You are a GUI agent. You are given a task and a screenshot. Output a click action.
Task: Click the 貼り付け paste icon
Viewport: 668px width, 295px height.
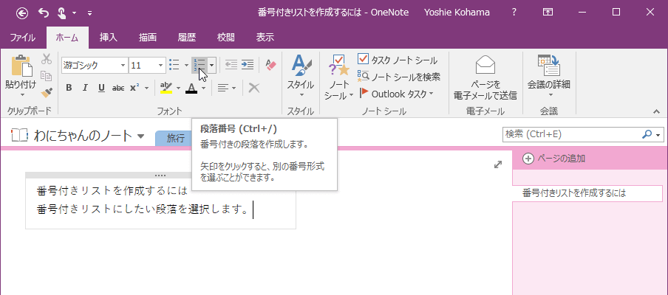tap(21, 65)
